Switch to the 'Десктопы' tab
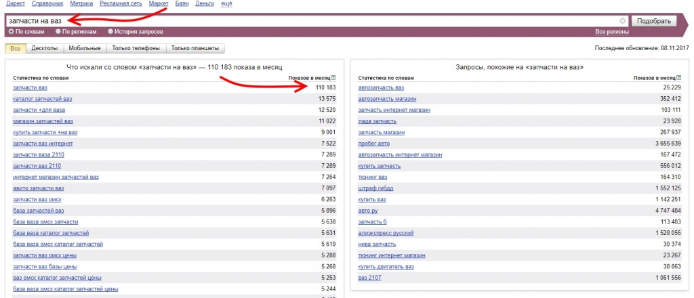 point(46,48)
